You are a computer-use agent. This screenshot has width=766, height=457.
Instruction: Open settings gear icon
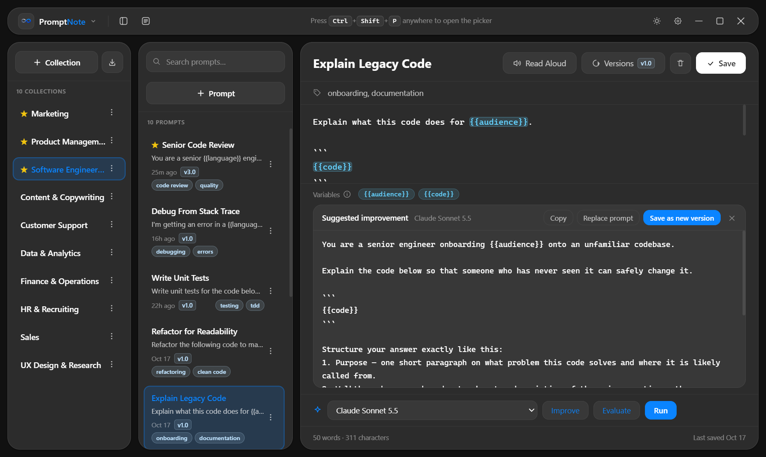[x=678, y=21]
